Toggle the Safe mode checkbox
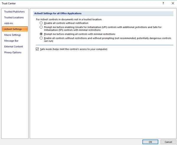 (37, 49)
